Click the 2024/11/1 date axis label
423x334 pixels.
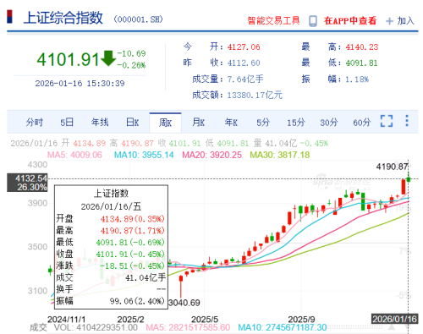pyautogui.click(x=67, y=320)
